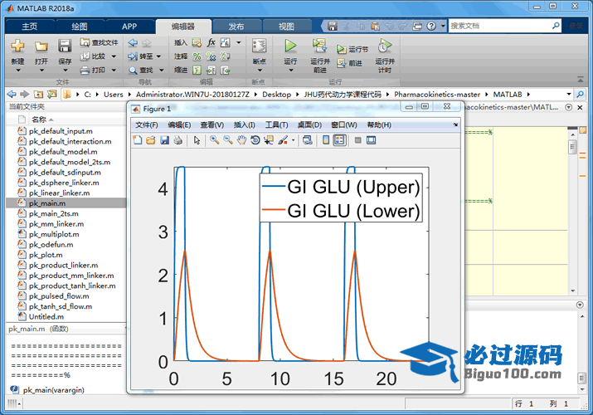Toggle the Insert Colorbar button in the figure toolbar
The width and height of the screenshot is (593, 415).
tap(325, 140)
